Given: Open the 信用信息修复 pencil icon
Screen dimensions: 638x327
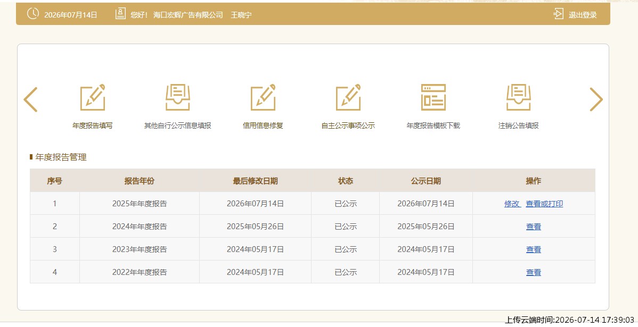Looking at the screenshot, I should [263, 97].
